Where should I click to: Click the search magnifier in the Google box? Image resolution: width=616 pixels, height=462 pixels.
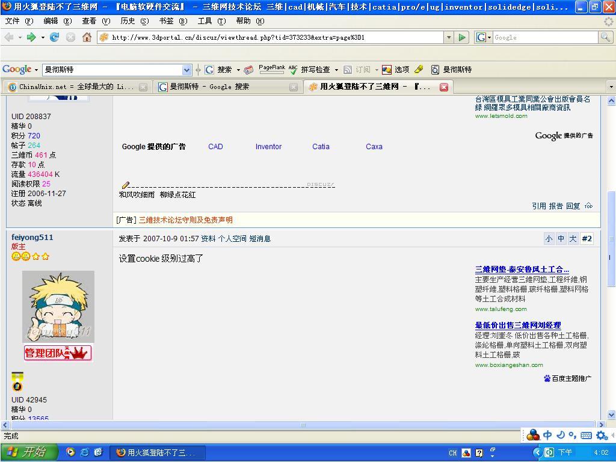tap(605, 37)
